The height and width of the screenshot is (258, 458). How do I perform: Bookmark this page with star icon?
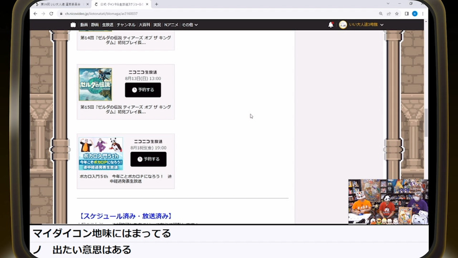(396, 14)
